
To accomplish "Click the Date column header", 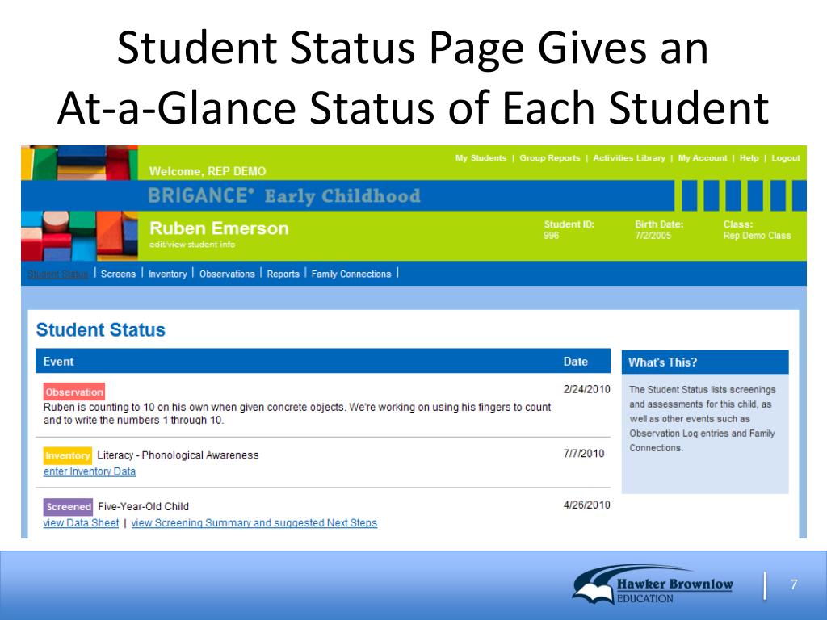I will pyautogui.click(x=575, y=362).
